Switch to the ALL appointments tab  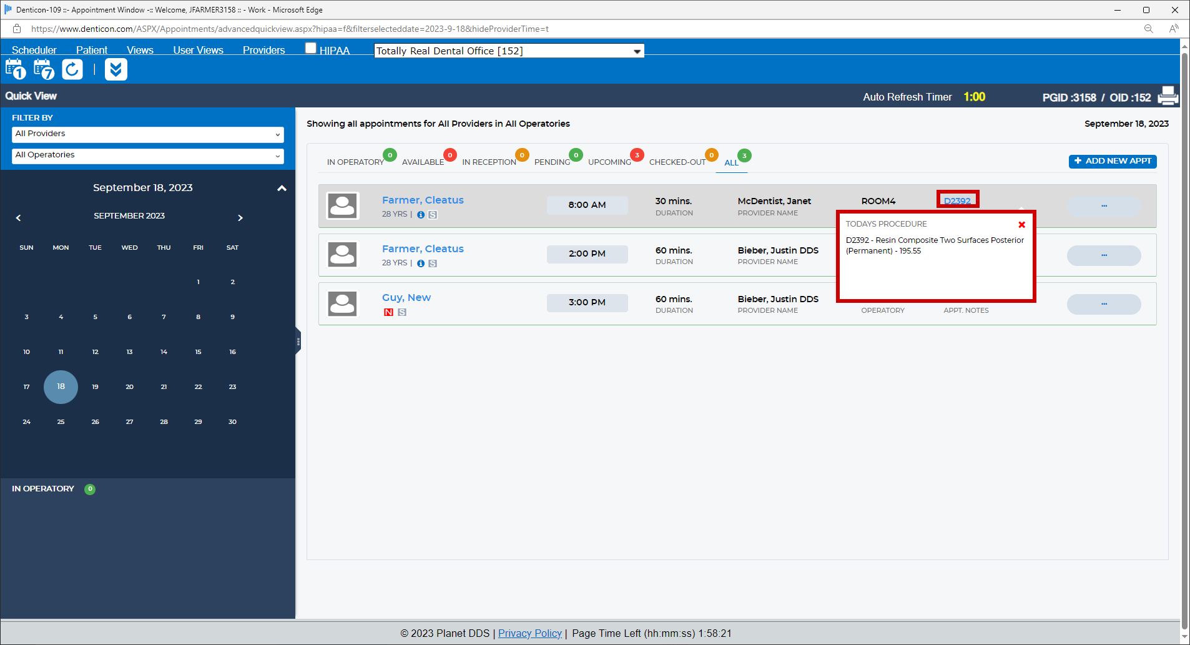click(731, 162)
